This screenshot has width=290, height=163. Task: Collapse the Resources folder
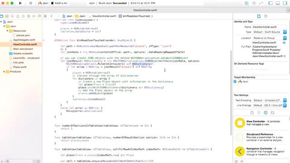point(7,31)
